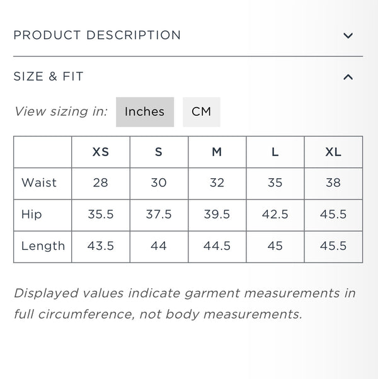378x379 pixels.
Task: Click length value 43.5 for size XS
Action: pos(101,246)
